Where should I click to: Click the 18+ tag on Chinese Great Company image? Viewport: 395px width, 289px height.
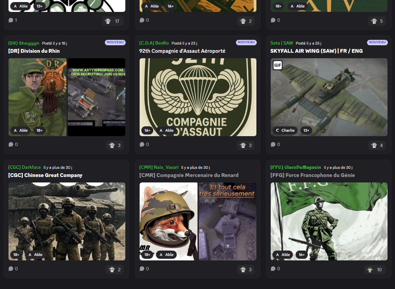16,255
